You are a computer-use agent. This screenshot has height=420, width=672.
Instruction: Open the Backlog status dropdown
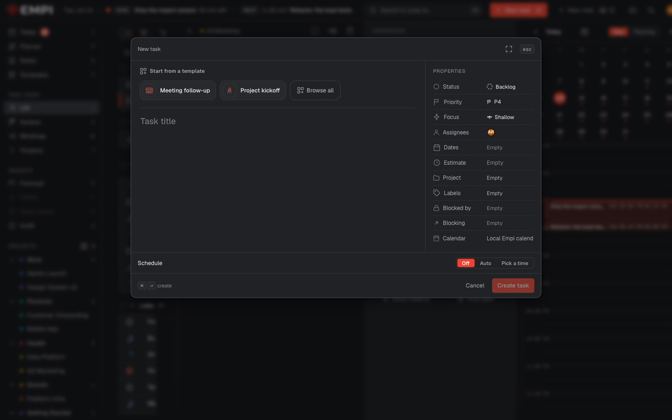coord(501,87)
